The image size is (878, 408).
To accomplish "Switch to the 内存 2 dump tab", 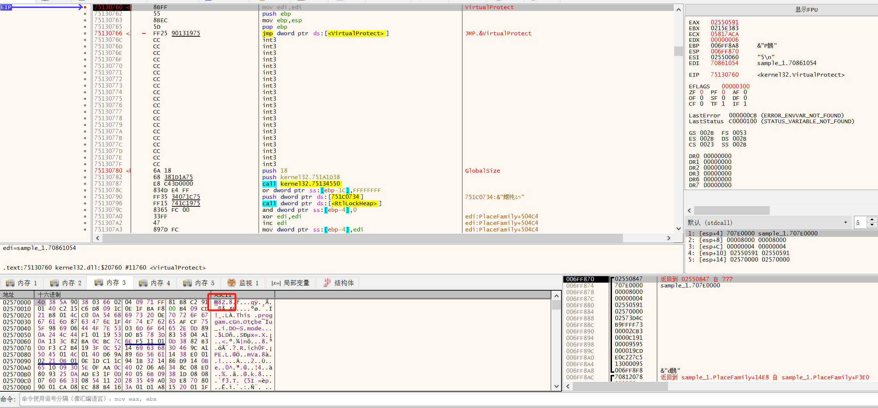I will [x=66, y=283].
